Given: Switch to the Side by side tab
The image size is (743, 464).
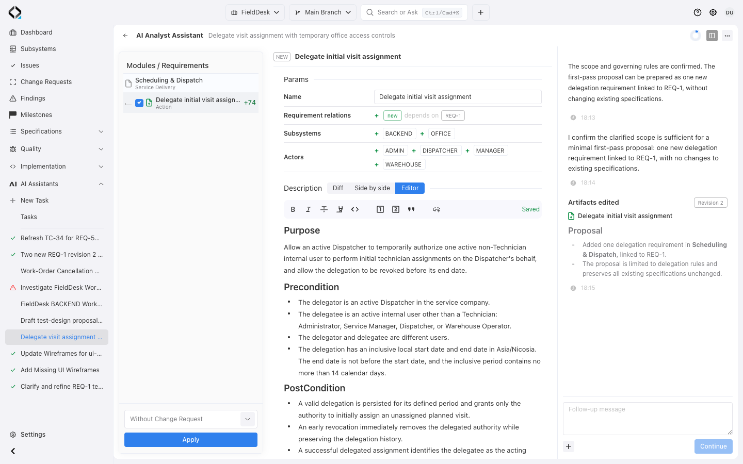Looking at the screenshot, I should point(372,188).
